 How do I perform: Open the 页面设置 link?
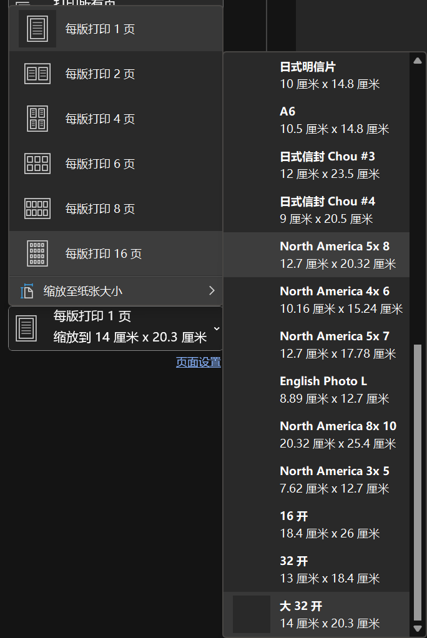tap(199, 363)
